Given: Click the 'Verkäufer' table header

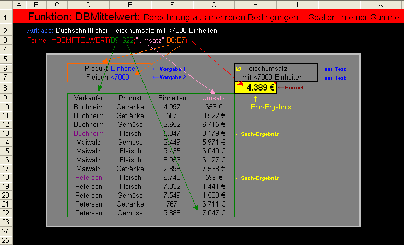Looking at the screenshot, I should [88, 98].
